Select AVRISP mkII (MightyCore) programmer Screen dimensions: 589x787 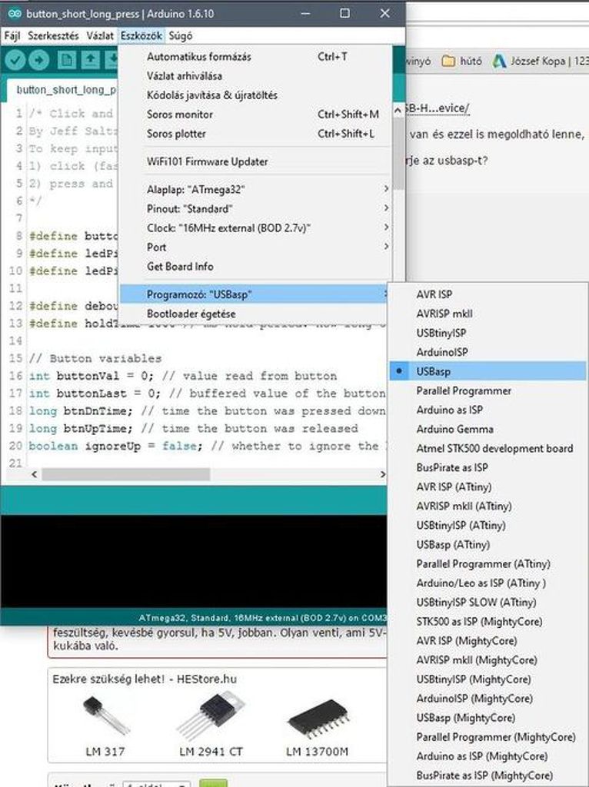487,660
